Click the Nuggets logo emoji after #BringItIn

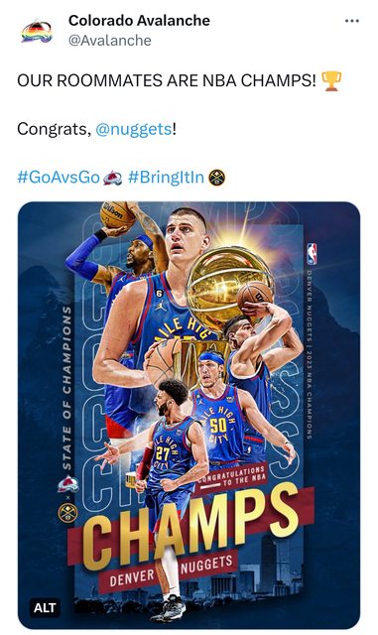coord(216,178)
